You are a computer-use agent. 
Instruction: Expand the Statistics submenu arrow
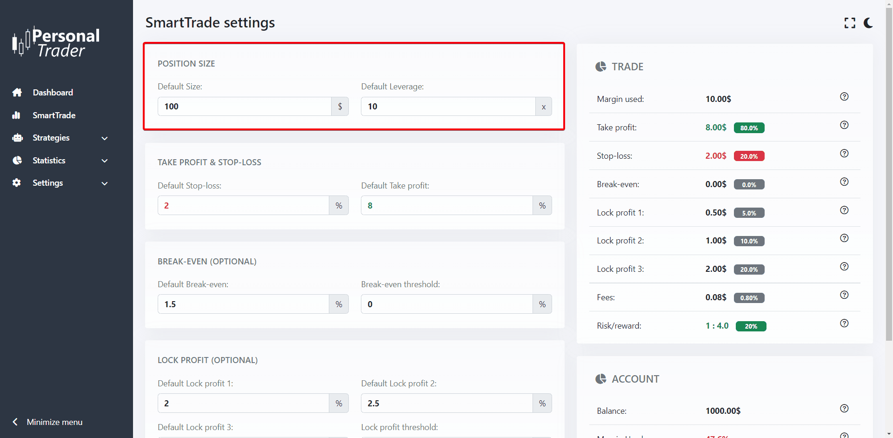[x=105, y=161]
